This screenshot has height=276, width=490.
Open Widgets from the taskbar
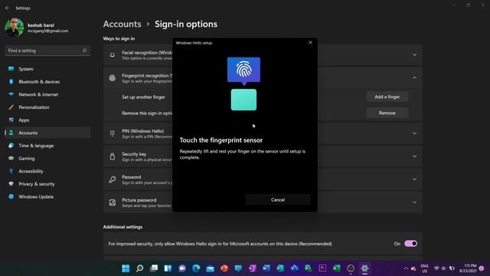[168, 268]
